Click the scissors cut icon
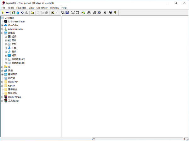Screen dimensions: 189x141 pyautogui.click(x=38, y=13)
